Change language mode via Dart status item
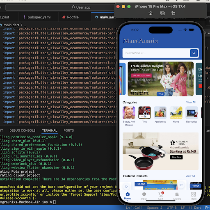Screen dimensions: 210x210 click(197, 208)
